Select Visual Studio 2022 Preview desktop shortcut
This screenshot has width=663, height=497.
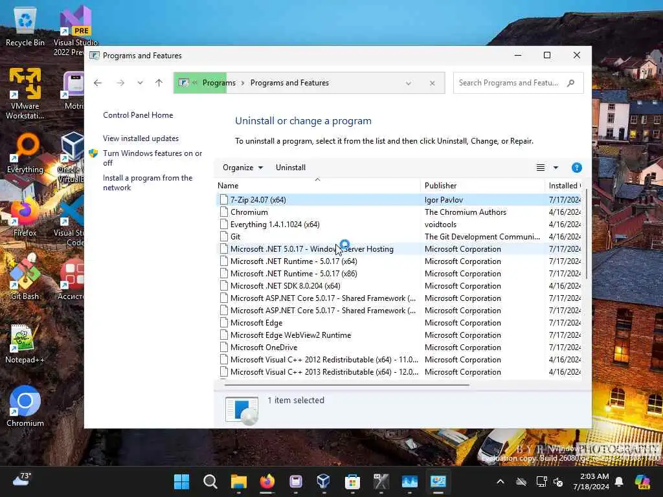click(75, 30)
